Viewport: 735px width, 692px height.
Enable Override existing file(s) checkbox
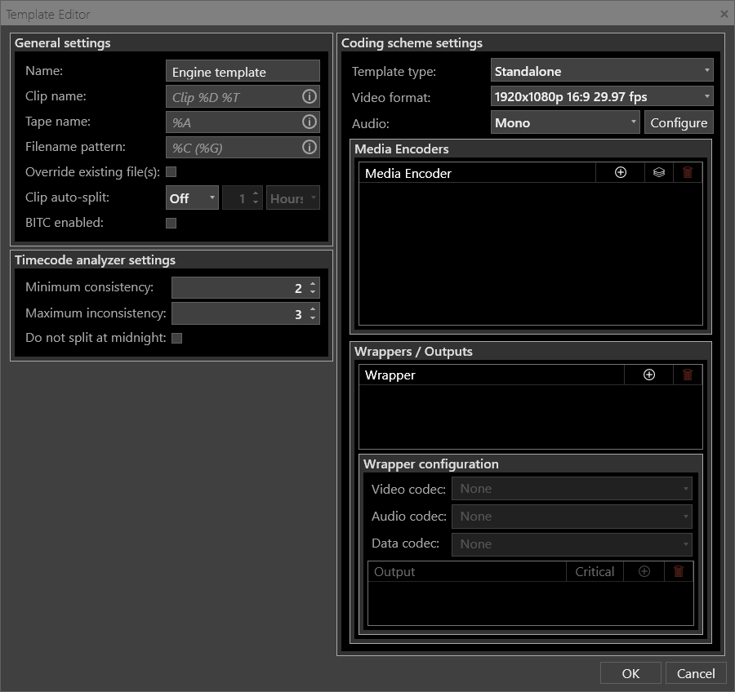tap(171, 172)
